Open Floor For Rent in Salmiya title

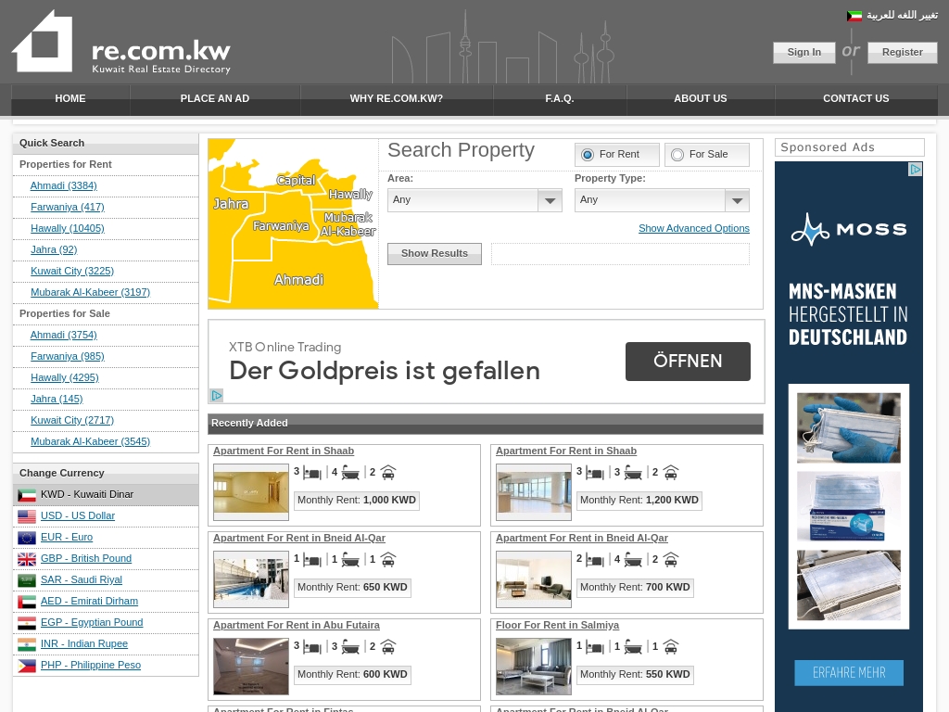click(x=557, y=625)
